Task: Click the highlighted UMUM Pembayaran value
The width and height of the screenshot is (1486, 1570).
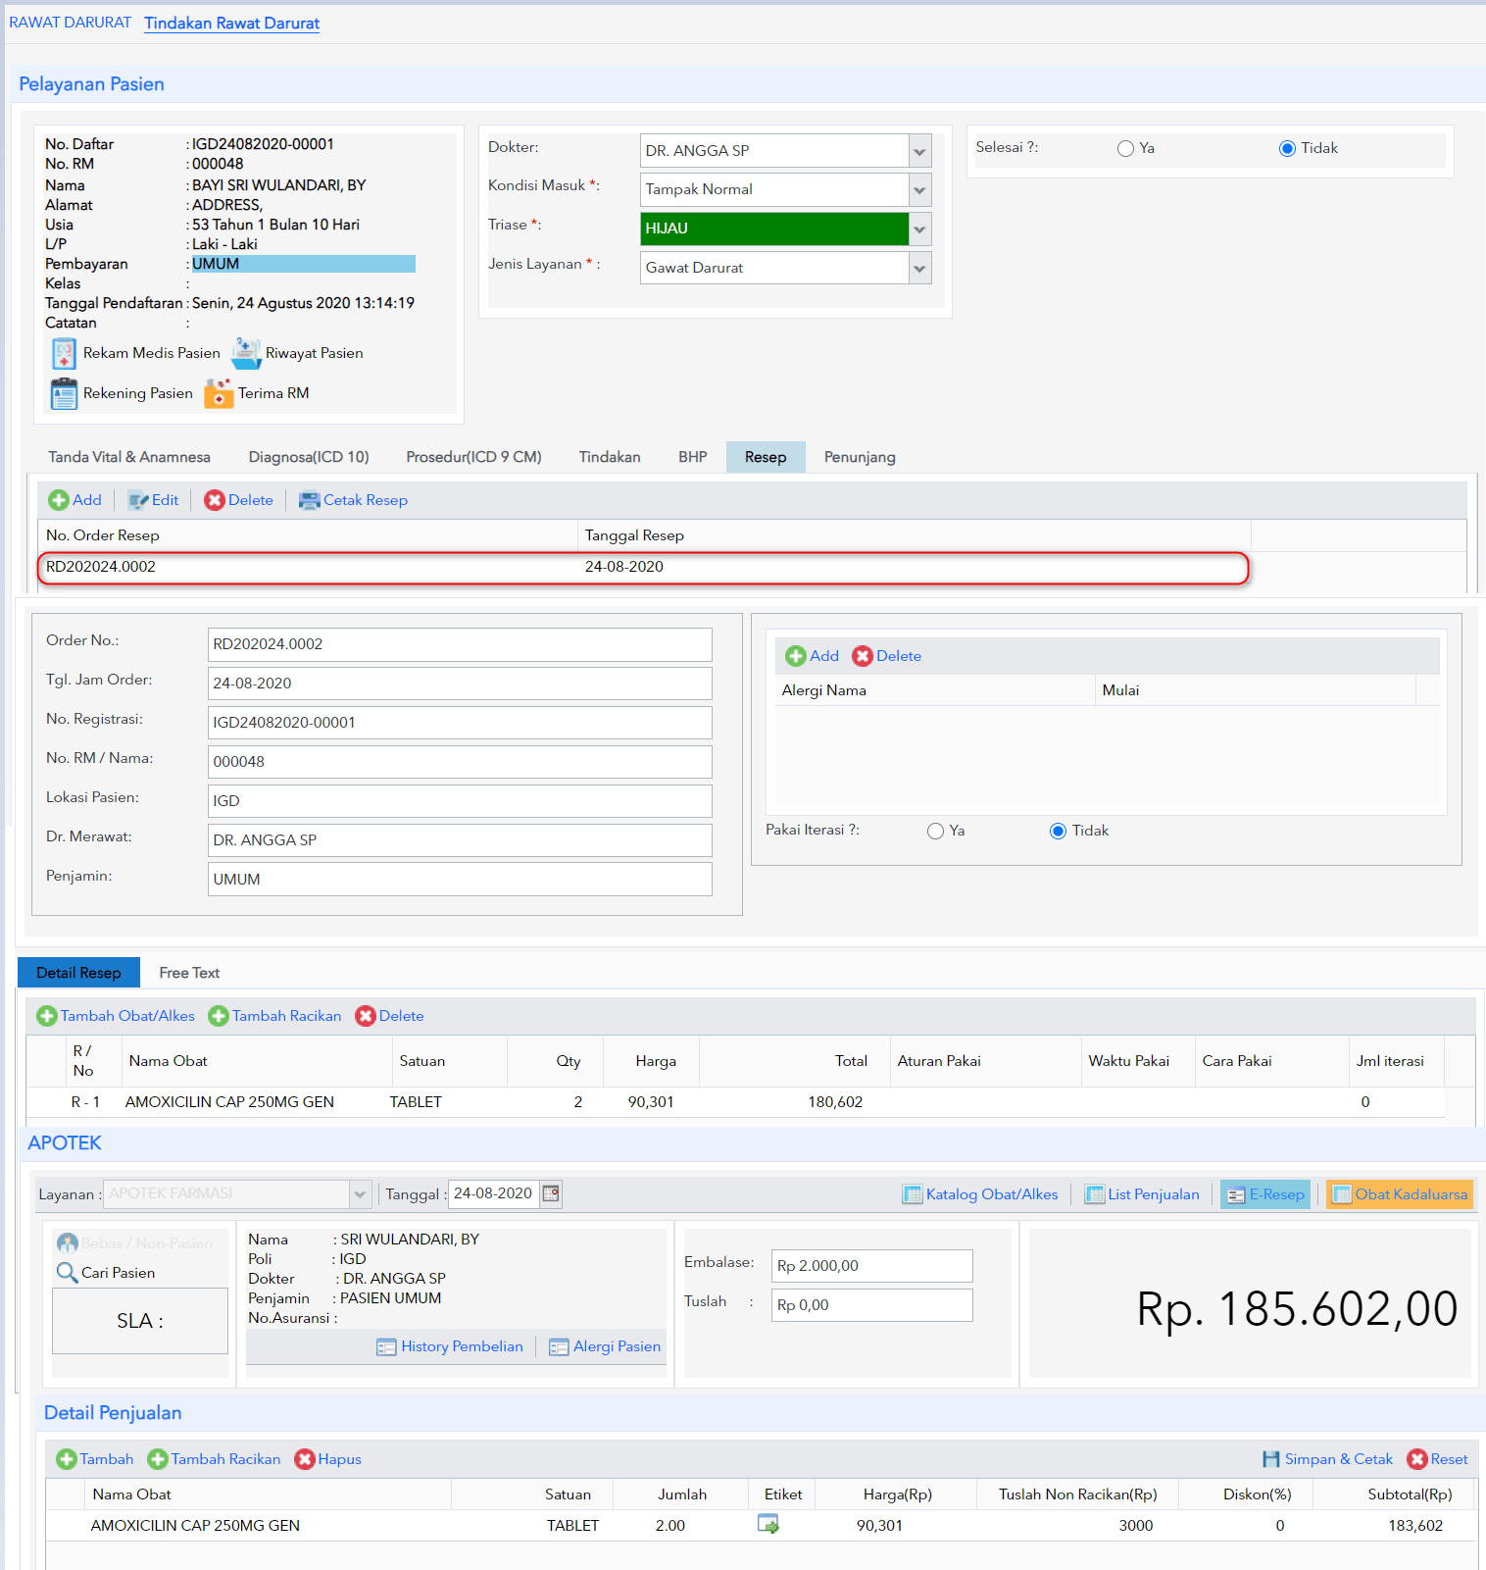Action: point(303,264)
